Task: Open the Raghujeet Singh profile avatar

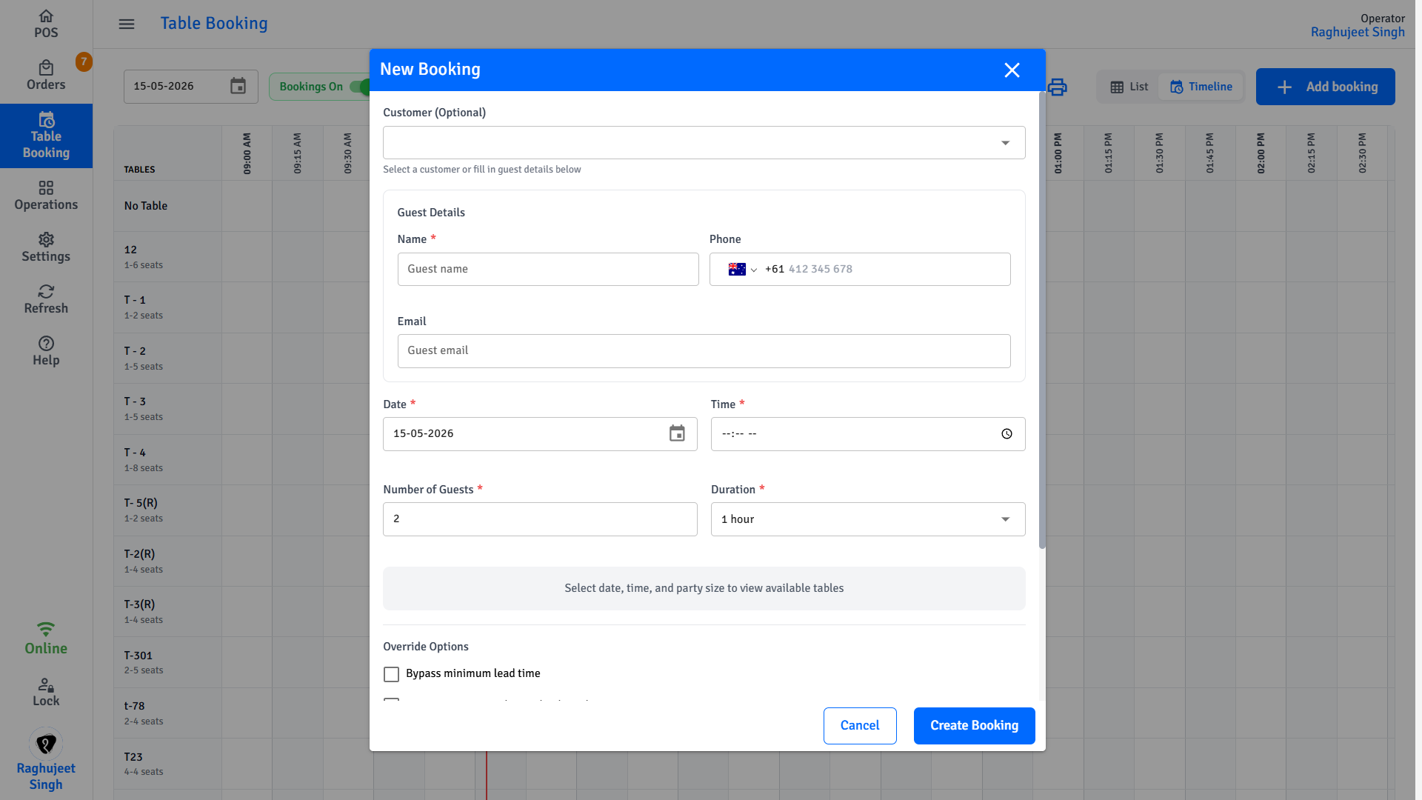Action: [x=46, y=744]
